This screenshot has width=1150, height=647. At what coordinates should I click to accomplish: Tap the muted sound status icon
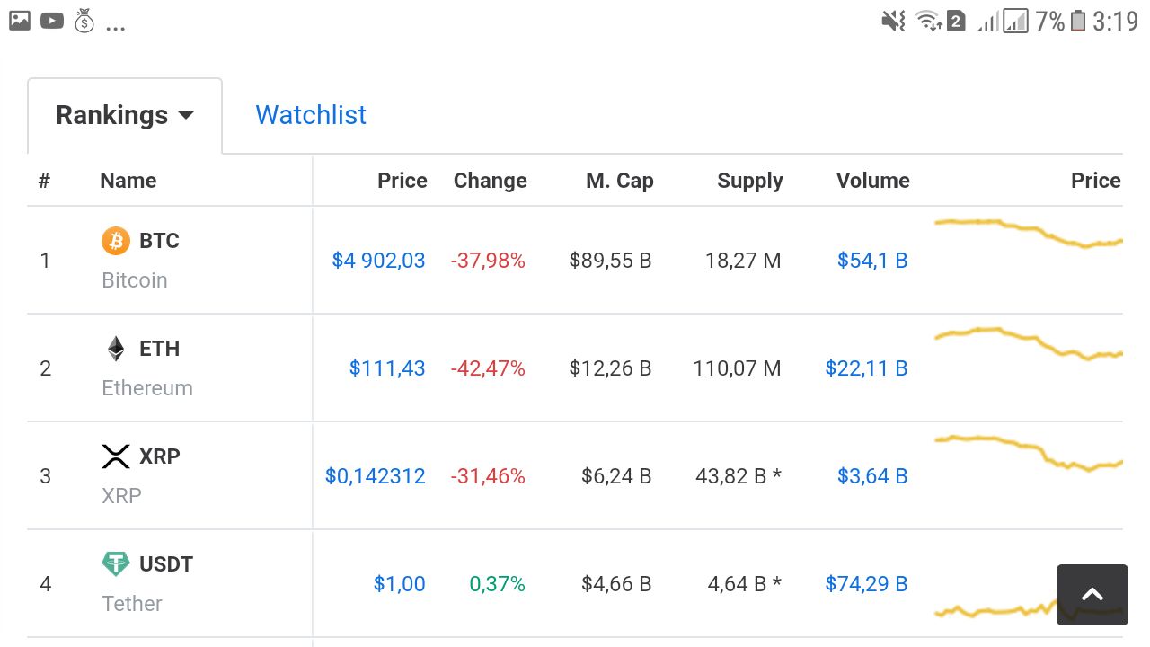tap(894, 21)
